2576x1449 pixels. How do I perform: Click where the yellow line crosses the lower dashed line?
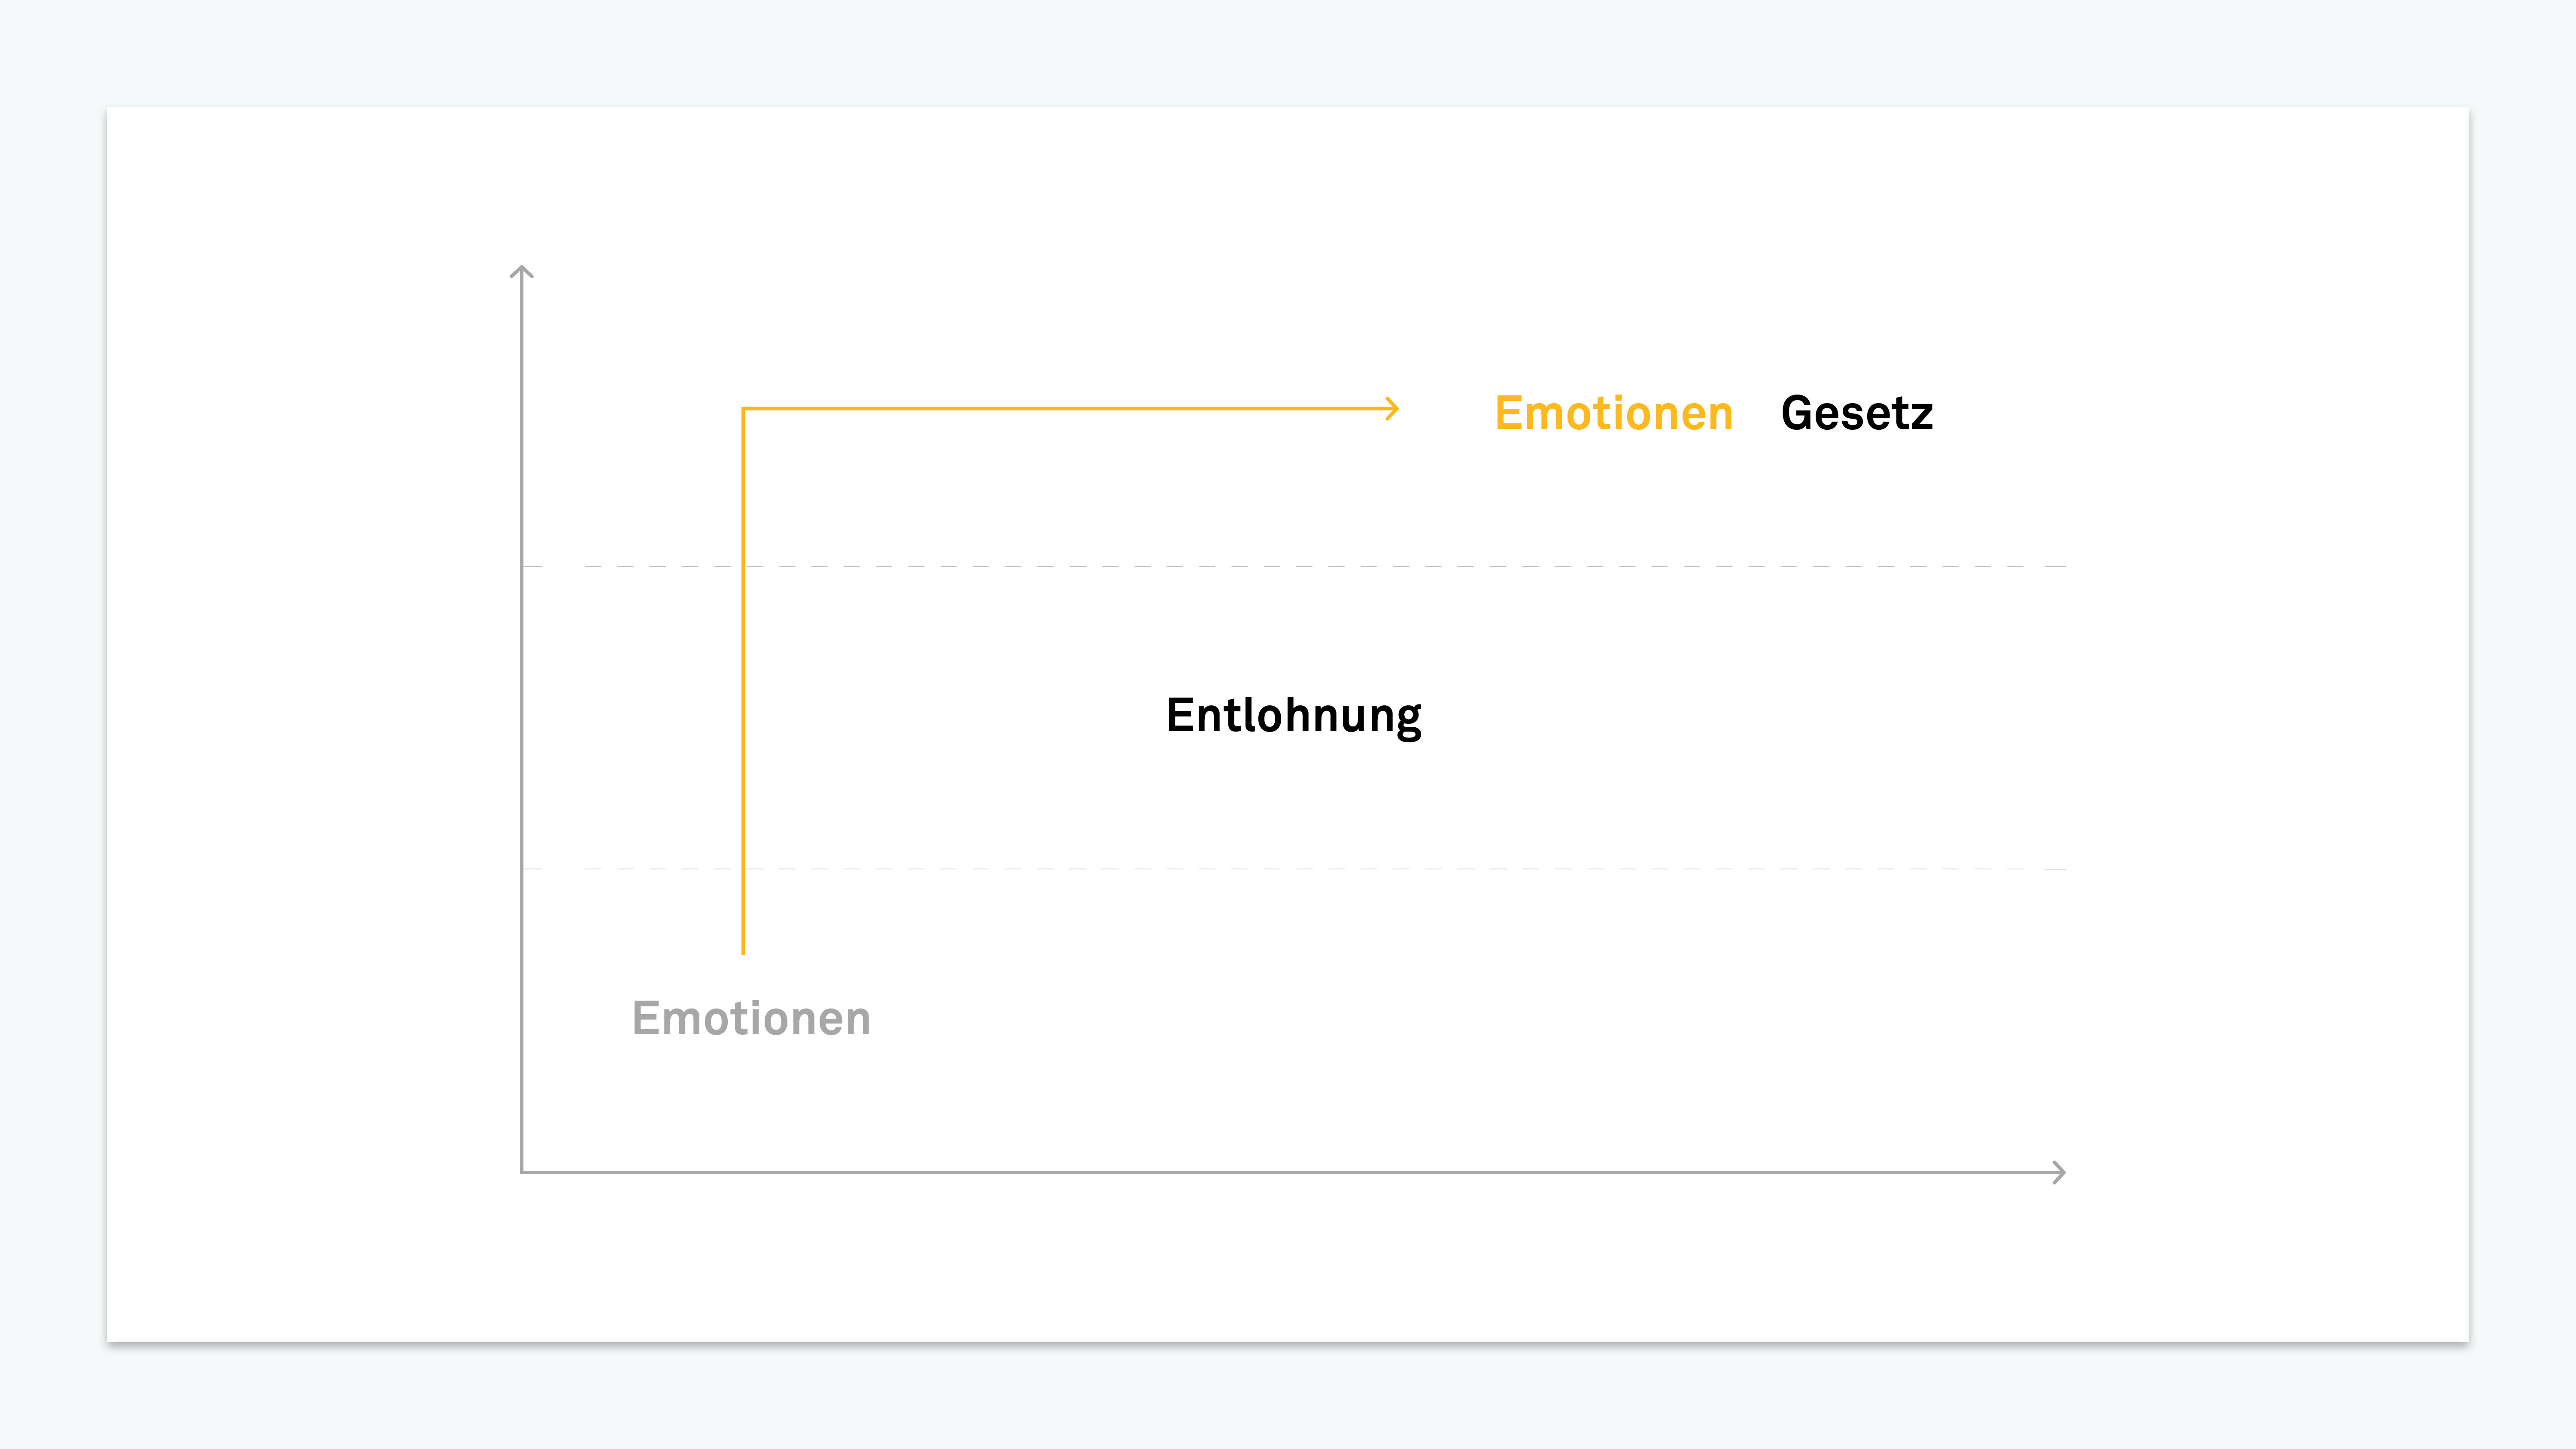click(743, 869)
